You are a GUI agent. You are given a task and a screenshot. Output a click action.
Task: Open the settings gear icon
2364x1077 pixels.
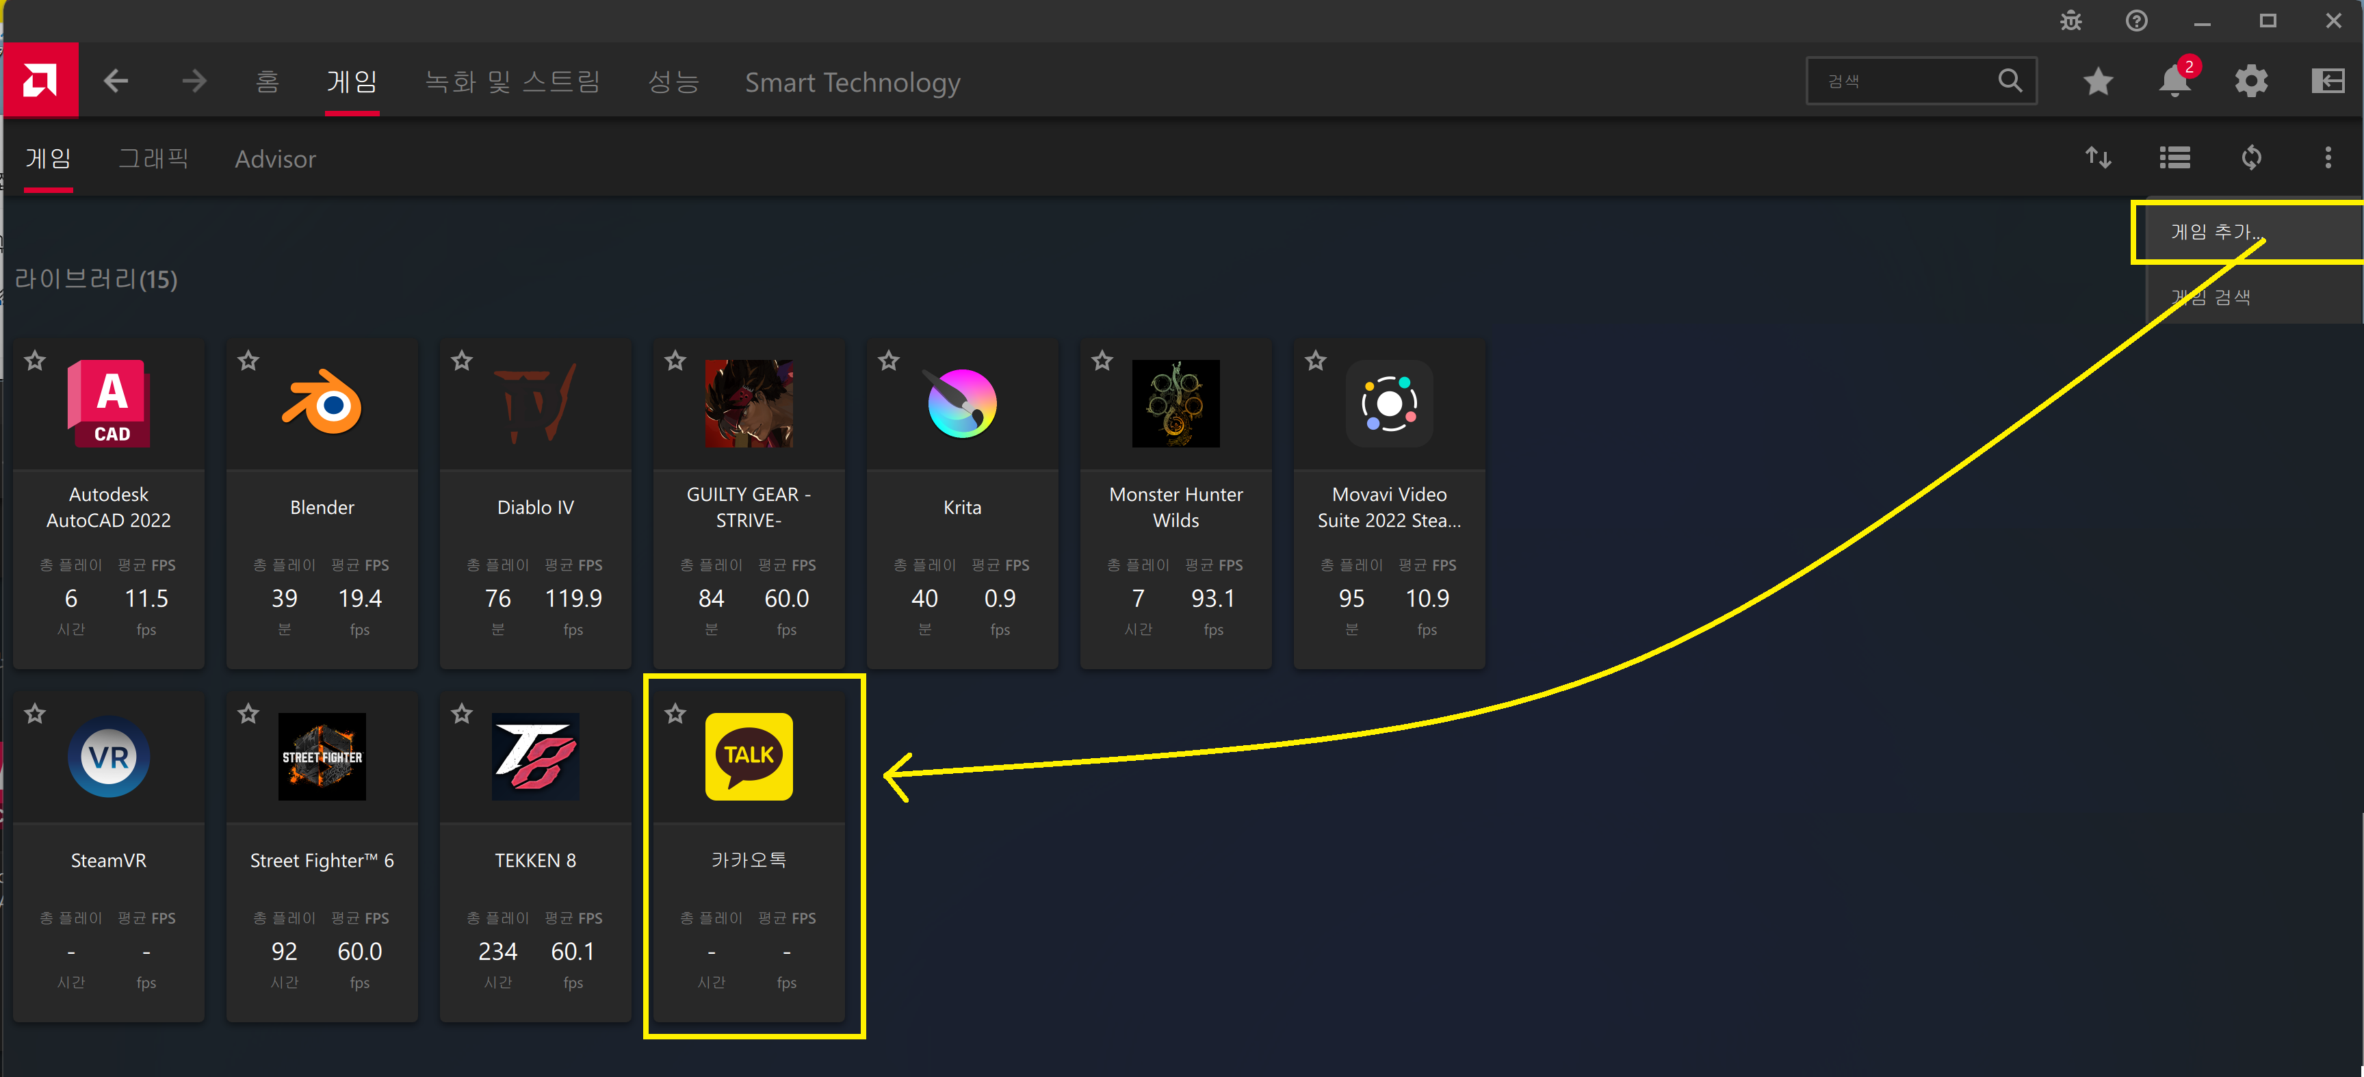2250,81
